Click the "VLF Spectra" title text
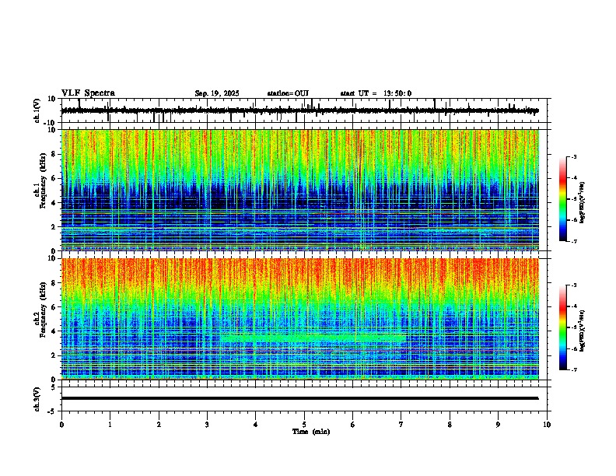The width and height of the screenshot is (616, 476). point(88,93)
